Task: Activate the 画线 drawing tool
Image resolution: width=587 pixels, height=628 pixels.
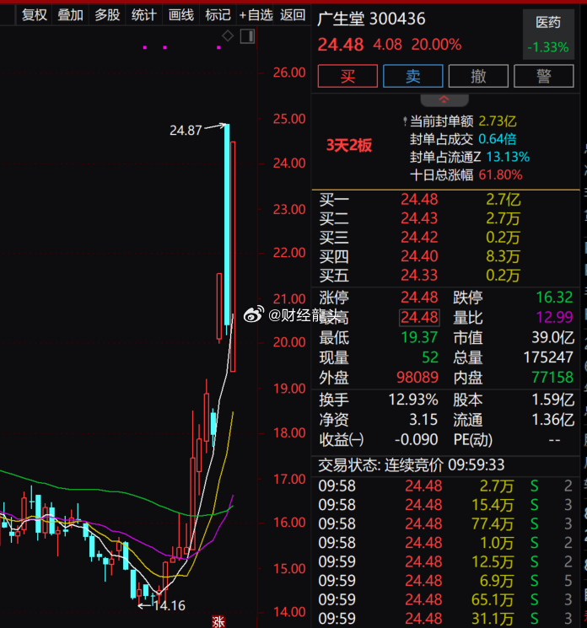Action: click(180, 15)
